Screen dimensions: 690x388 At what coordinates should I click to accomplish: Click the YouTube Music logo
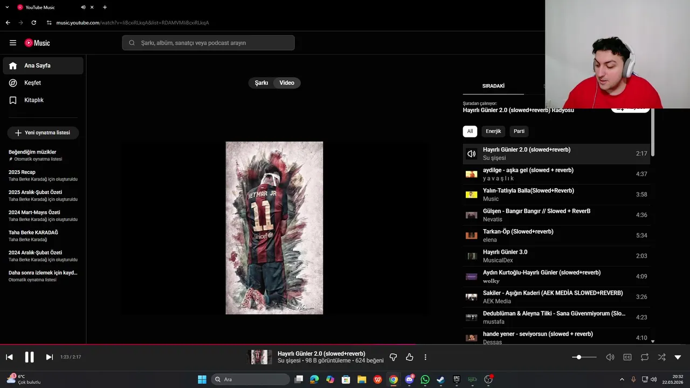(37, 43)
